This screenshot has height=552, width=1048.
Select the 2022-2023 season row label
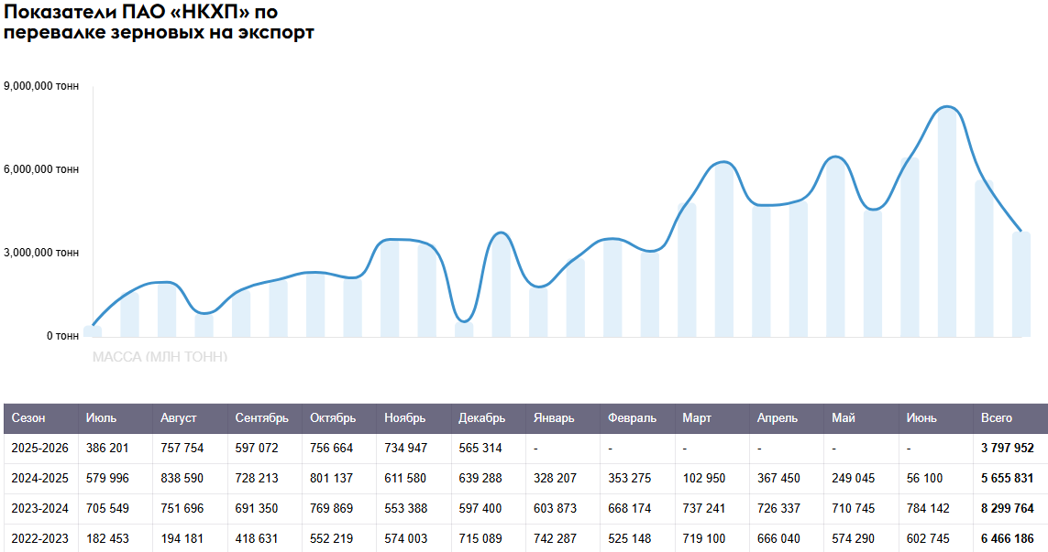click(39, 538)
